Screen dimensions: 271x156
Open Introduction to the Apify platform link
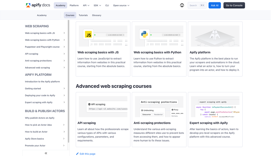coord(42,81)
